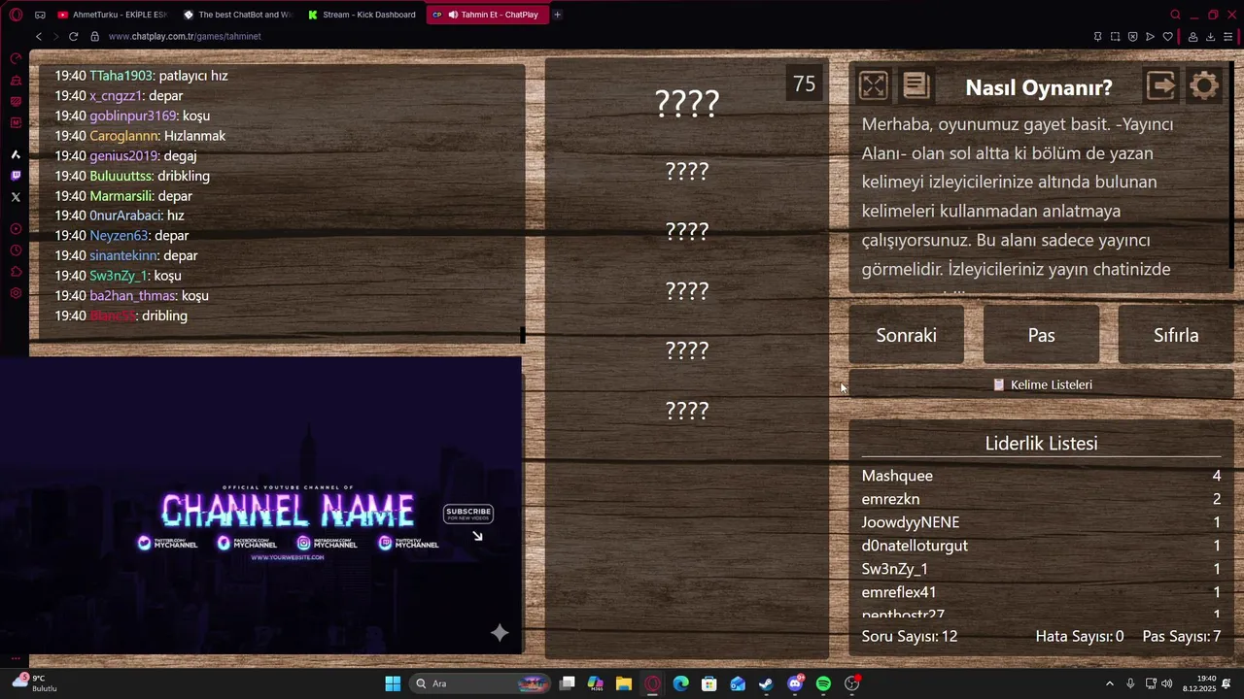Click the sparkle star icon on the video

[x=500, y=633]
